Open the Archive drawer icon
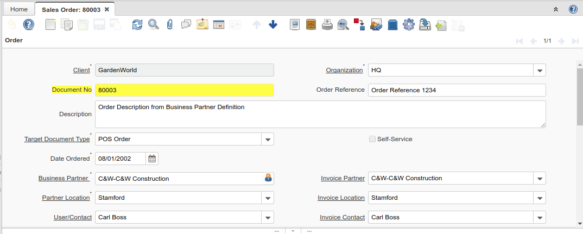The image size is (583, 234). [311, 24]
